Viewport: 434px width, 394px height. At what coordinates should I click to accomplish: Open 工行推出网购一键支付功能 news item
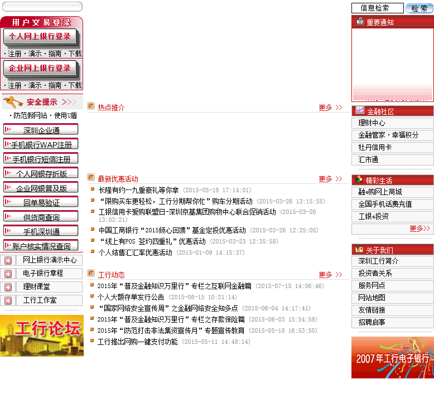pos(138,342)
